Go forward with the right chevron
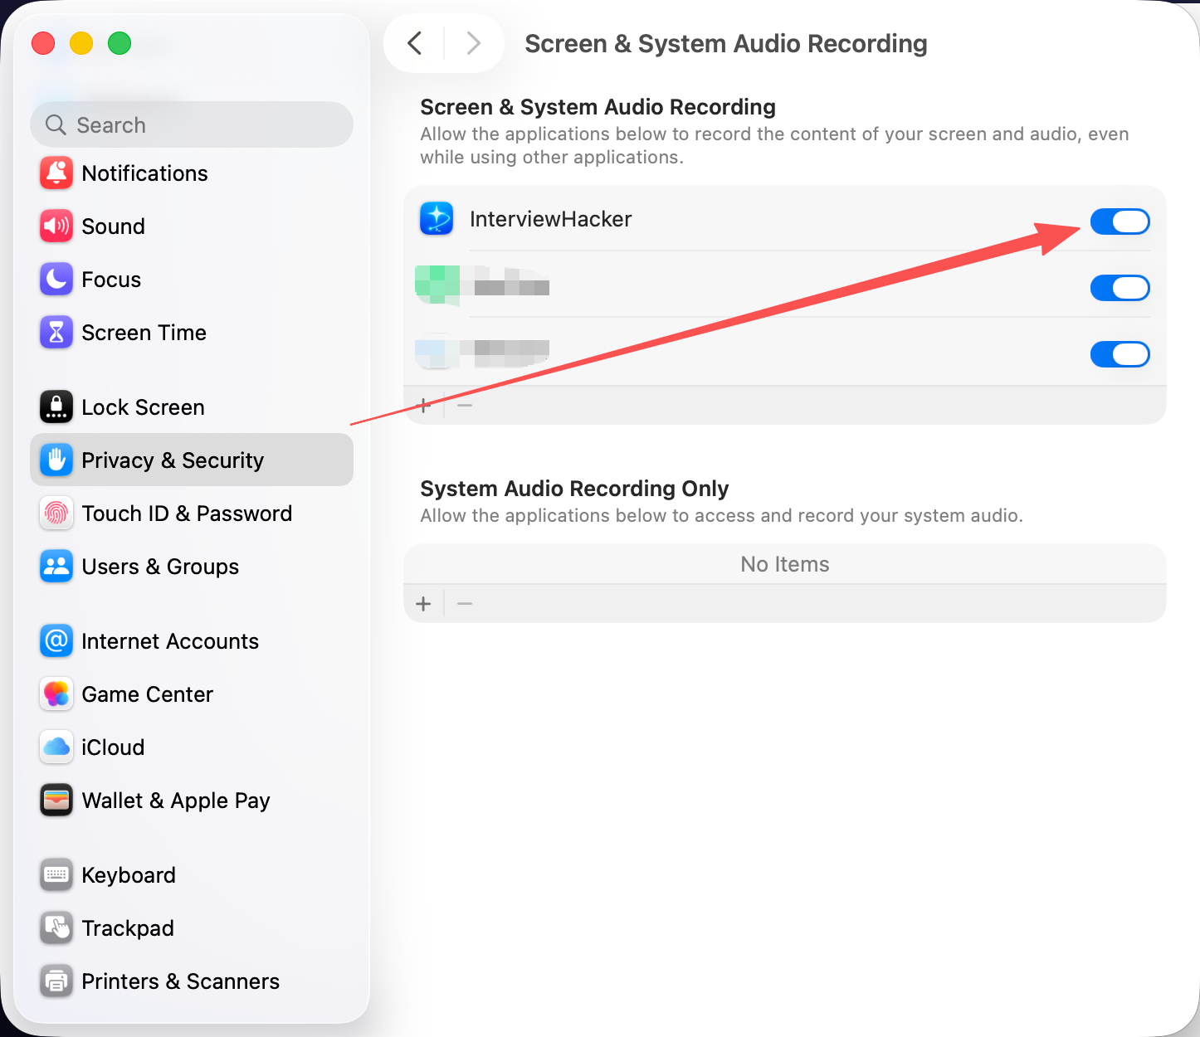 pyautogui.click(x=473, y=43)
